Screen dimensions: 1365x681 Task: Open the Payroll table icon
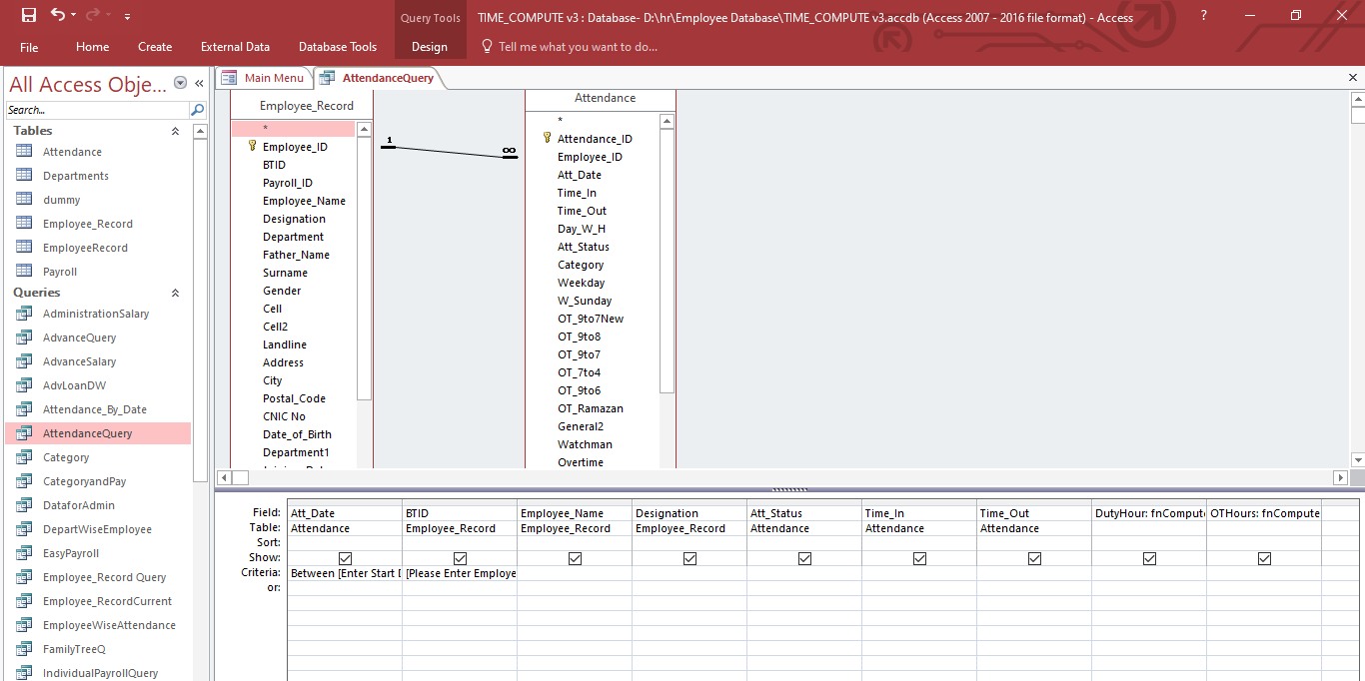point(25,272)
